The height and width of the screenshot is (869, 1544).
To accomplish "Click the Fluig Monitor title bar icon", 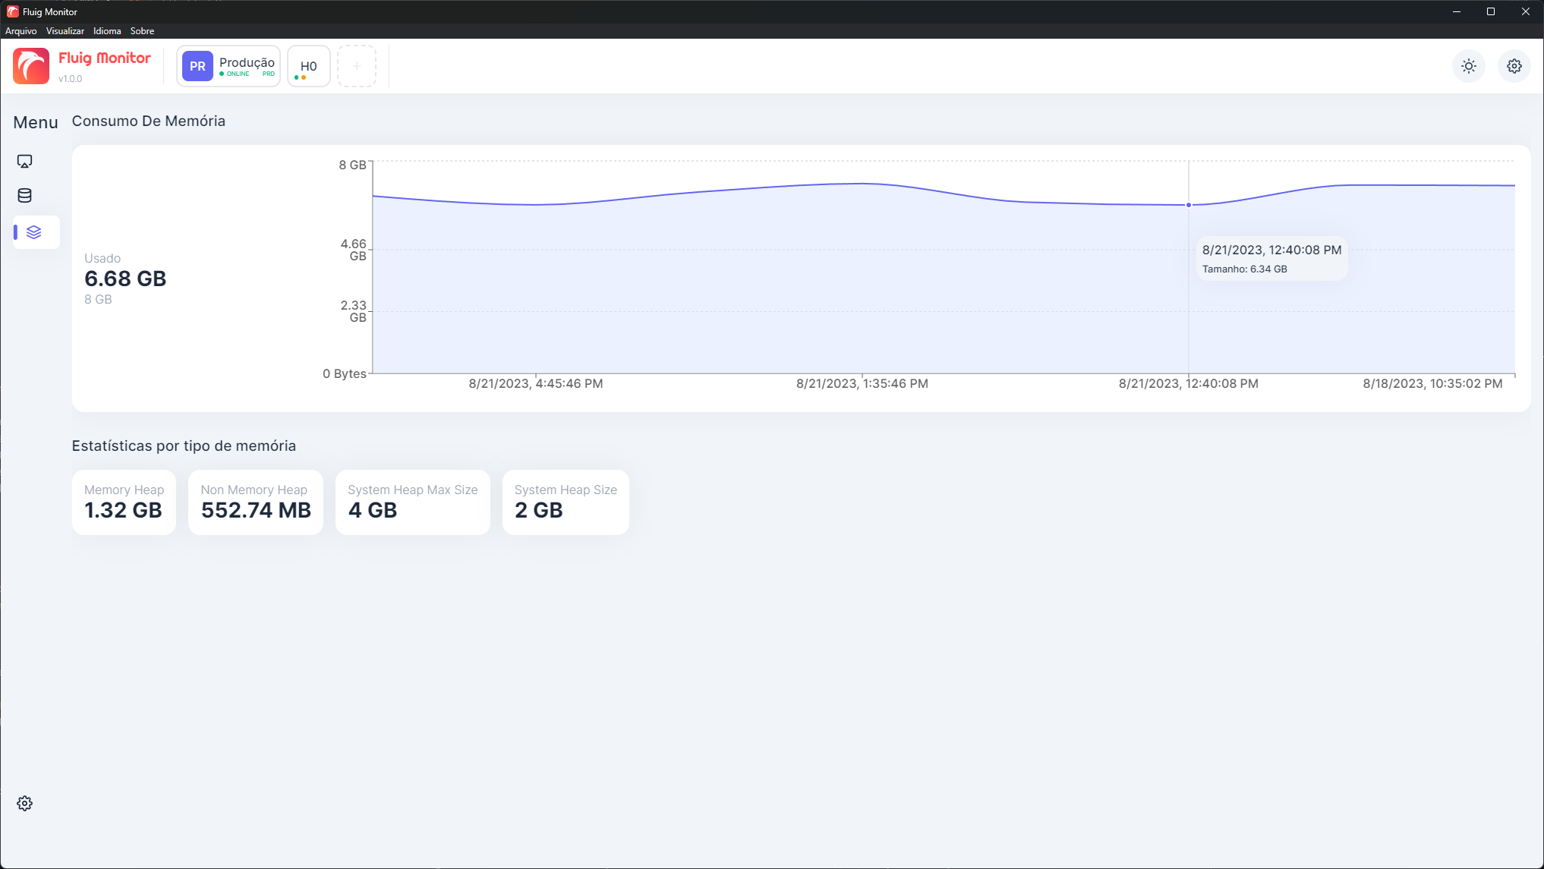I will (12, 11).
